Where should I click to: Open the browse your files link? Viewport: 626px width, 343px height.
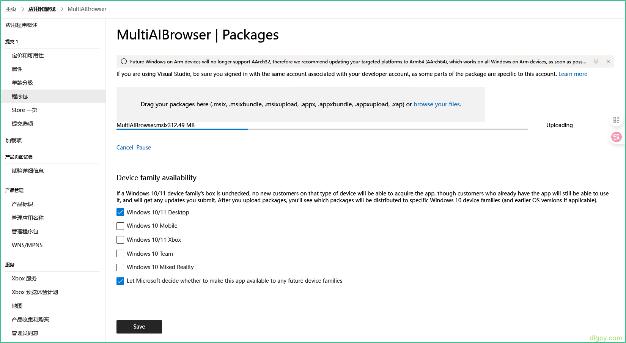click(437, 104)
